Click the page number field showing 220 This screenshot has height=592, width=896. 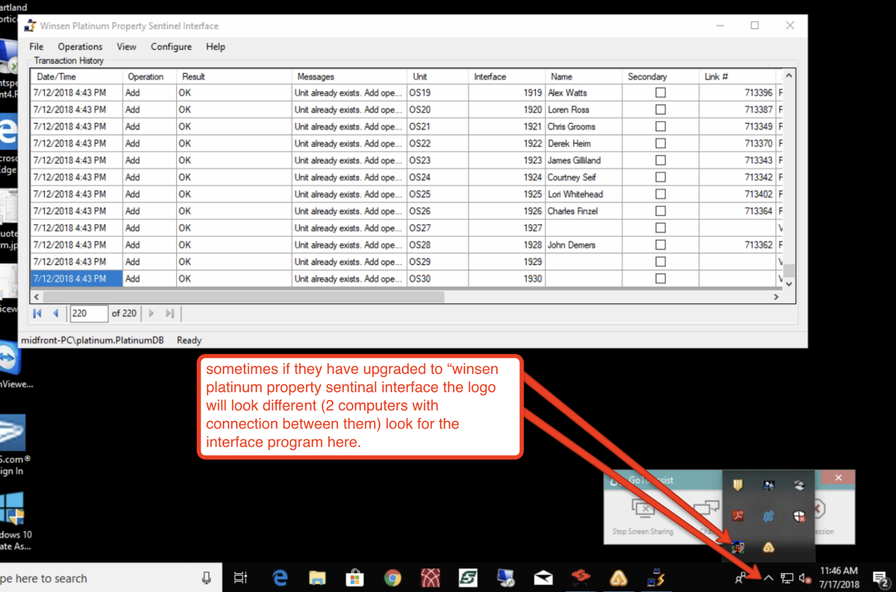point(89,313)
